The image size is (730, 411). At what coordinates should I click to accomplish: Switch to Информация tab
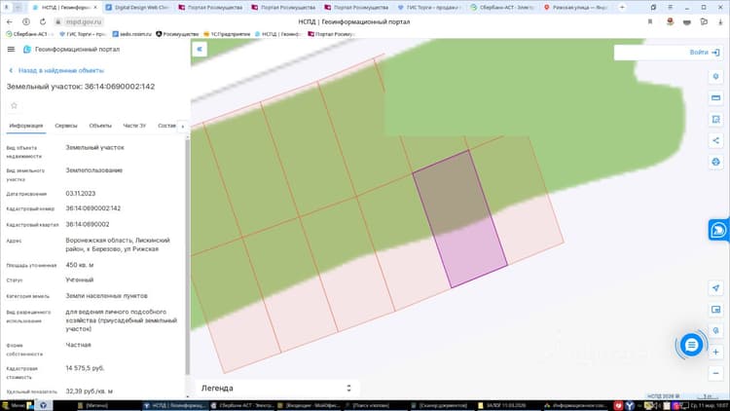(26, 126)
